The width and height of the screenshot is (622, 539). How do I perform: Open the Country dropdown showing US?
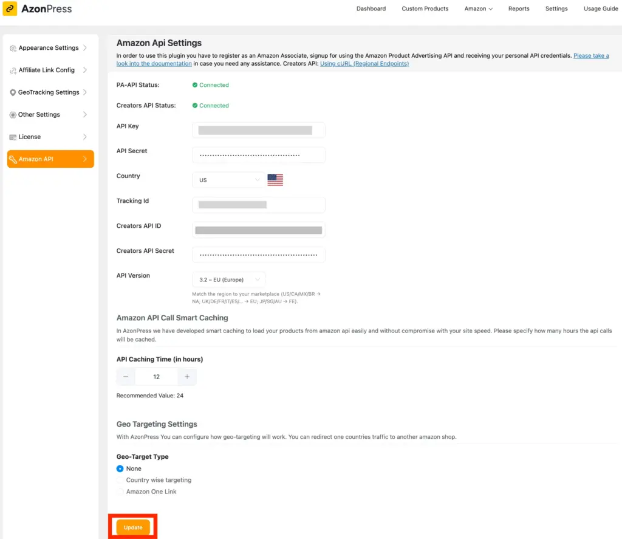coord(228,180)
